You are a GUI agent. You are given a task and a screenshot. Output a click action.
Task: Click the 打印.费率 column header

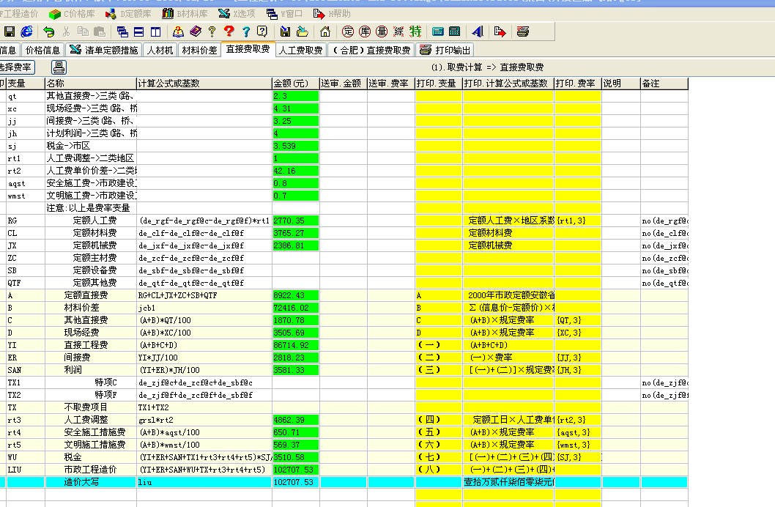pos(577,84)
